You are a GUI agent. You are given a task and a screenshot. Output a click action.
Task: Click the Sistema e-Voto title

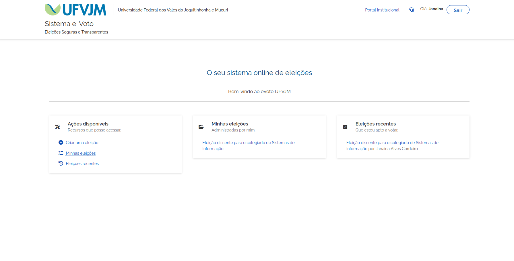click(69, 24)
